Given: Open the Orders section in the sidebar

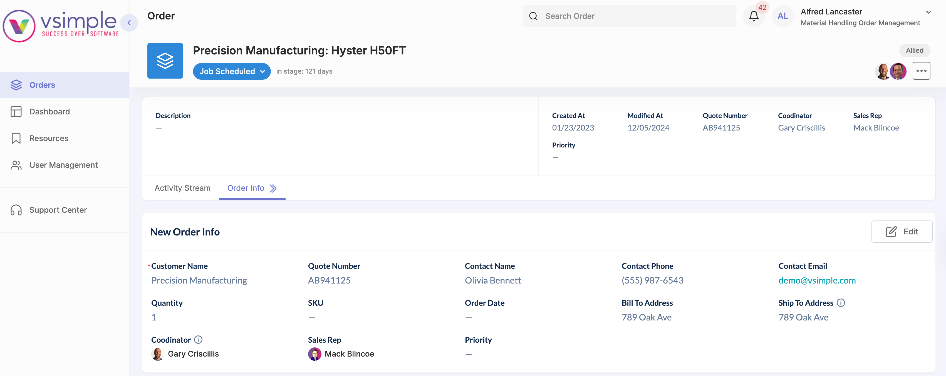Looking at the screenshot, I should pos(42,85).
